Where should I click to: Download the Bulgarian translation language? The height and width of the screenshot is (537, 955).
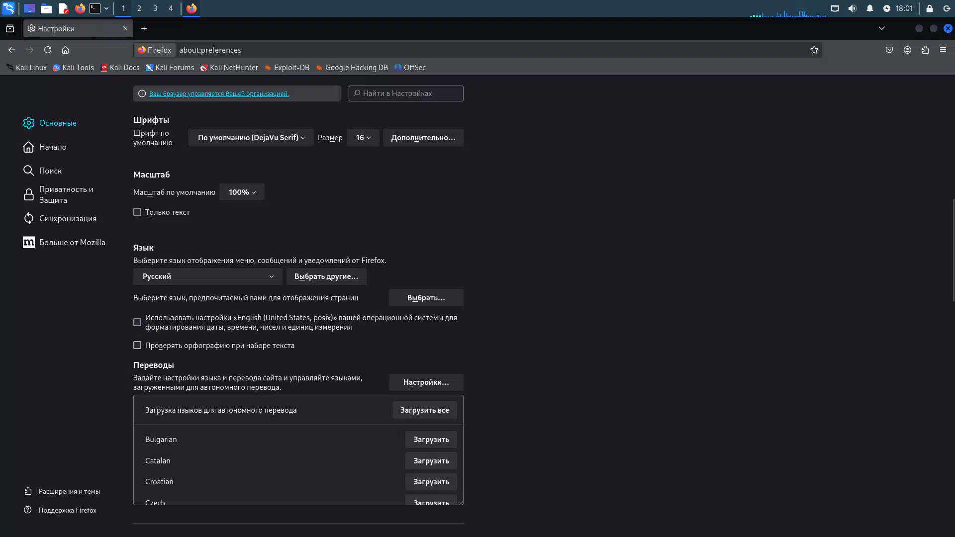coord(431,440)
